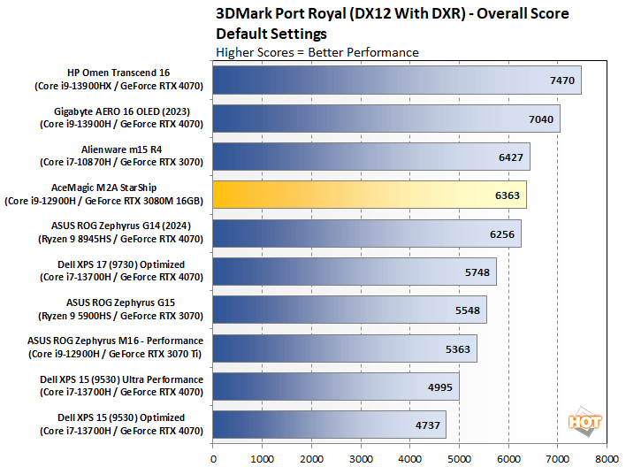Click the 4737 score value

[x=428, y=424]
